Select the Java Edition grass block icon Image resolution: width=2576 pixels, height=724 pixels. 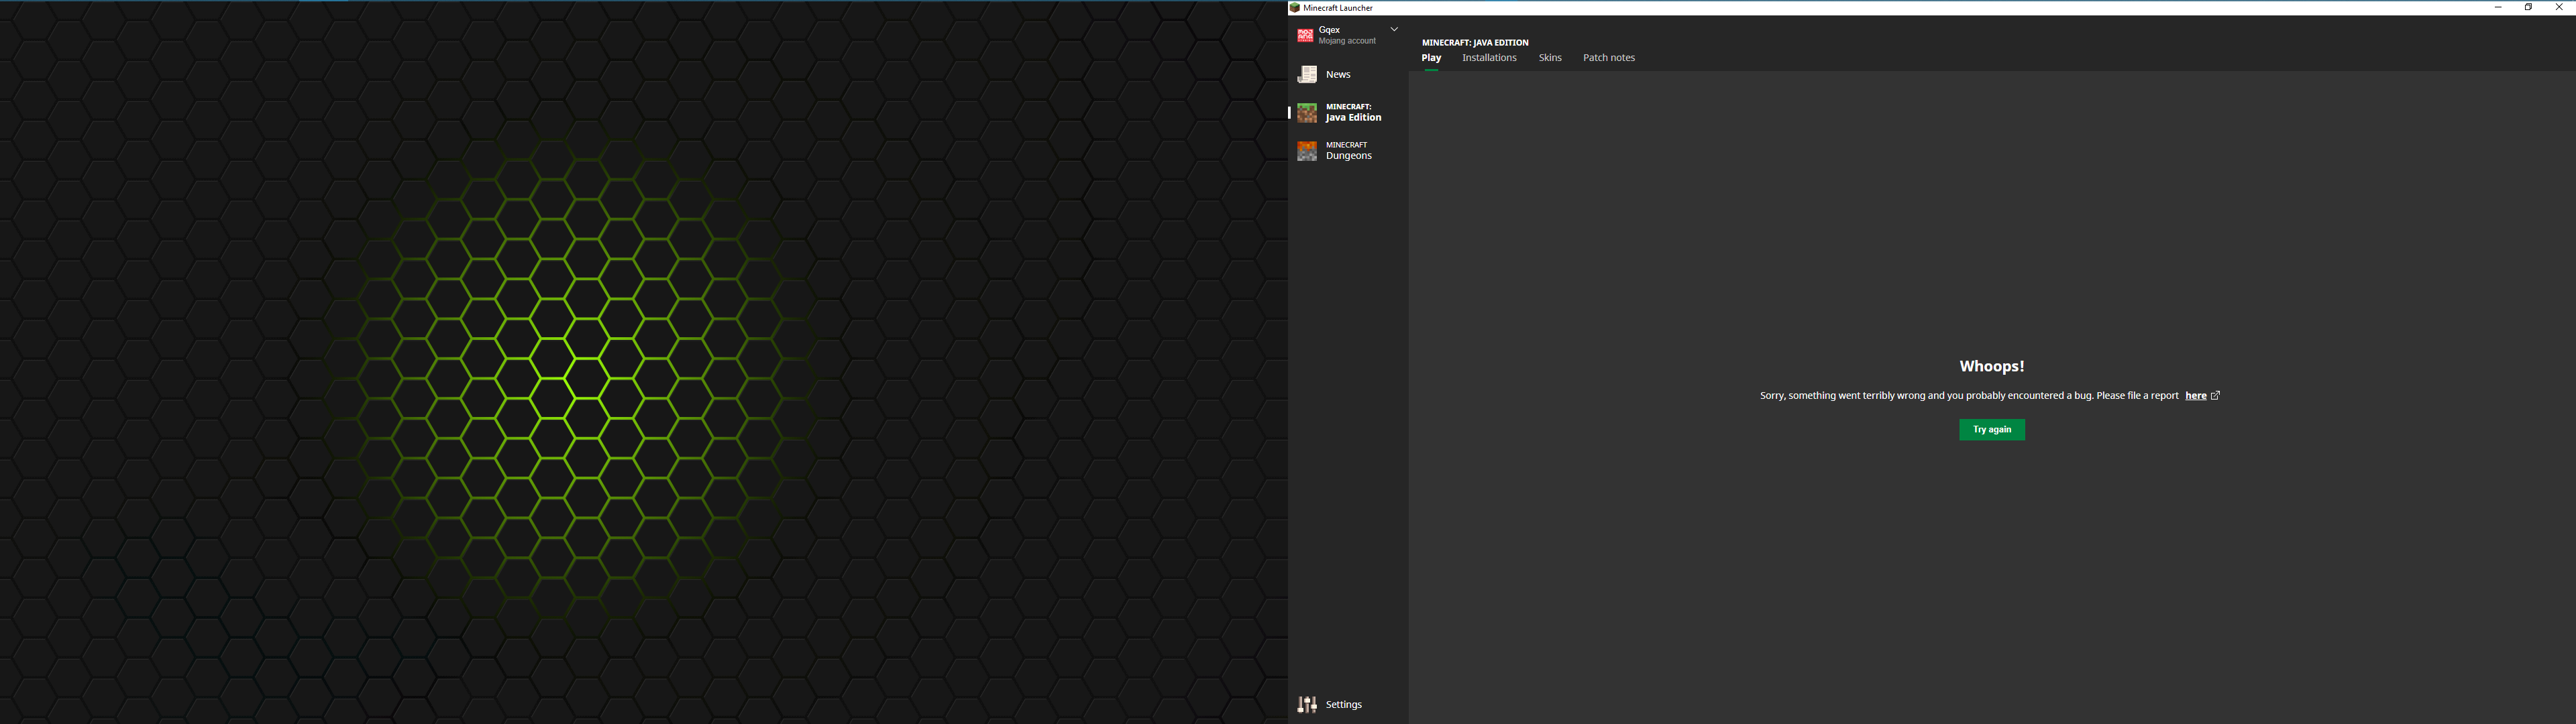(1307, 113)
